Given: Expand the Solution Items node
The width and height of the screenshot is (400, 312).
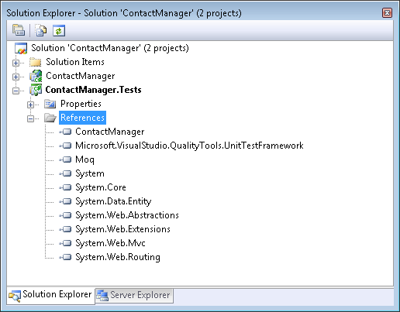Looking at the screenshot, I should pyautogui.click(x=16, y=63).
